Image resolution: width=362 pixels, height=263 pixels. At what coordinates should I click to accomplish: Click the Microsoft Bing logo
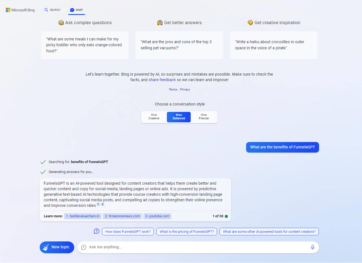pos(20,10)
